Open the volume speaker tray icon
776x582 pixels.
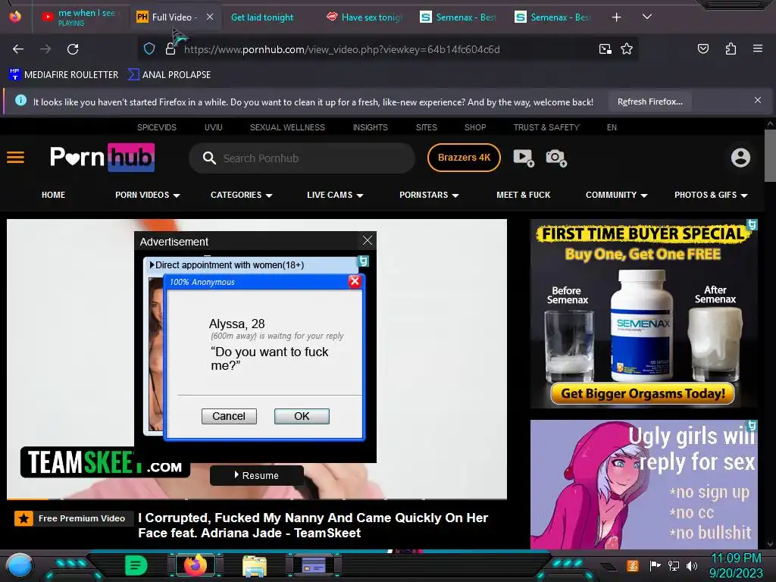pyautogui.click(x=691, y=565)
